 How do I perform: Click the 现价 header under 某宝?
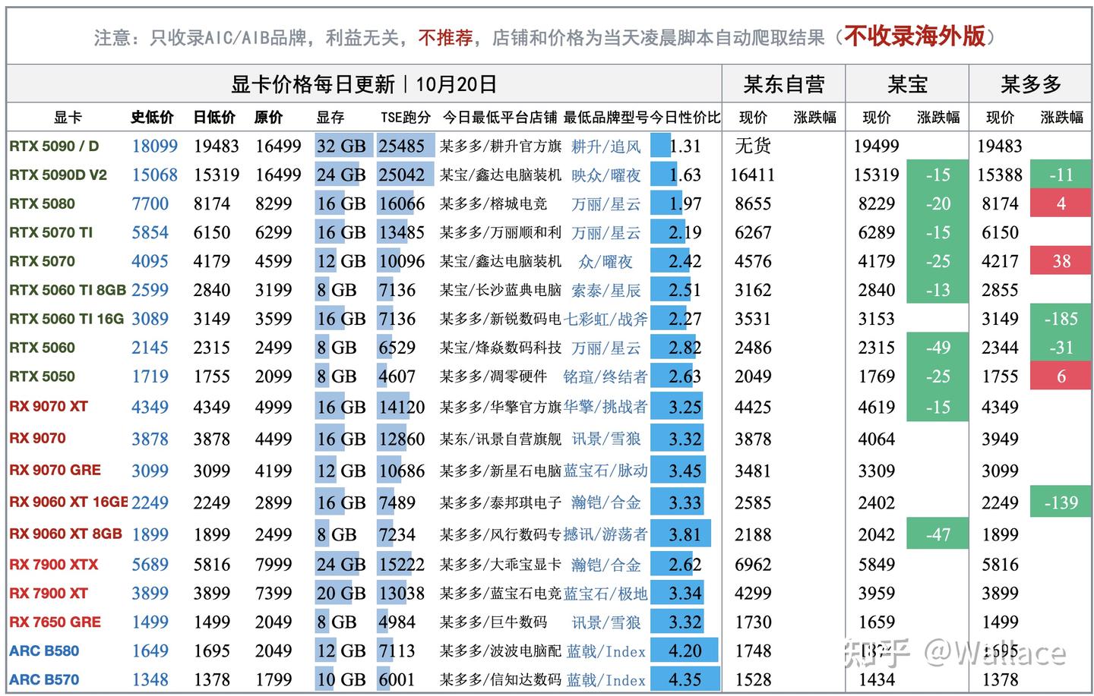tap(877, 118)
